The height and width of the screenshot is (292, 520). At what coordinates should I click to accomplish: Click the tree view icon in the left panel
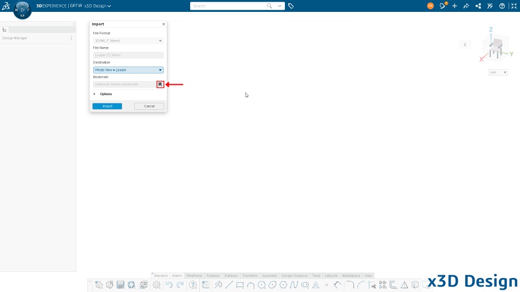[x=4, y=30]
